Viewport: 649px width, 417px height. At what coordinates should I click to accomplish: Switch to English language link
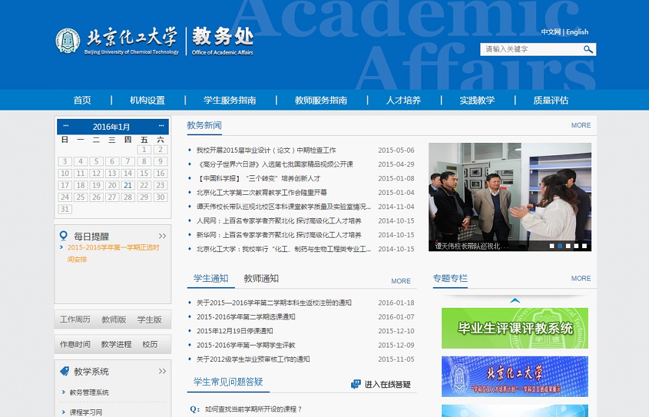pyautogui.click(x=577, y=32)
